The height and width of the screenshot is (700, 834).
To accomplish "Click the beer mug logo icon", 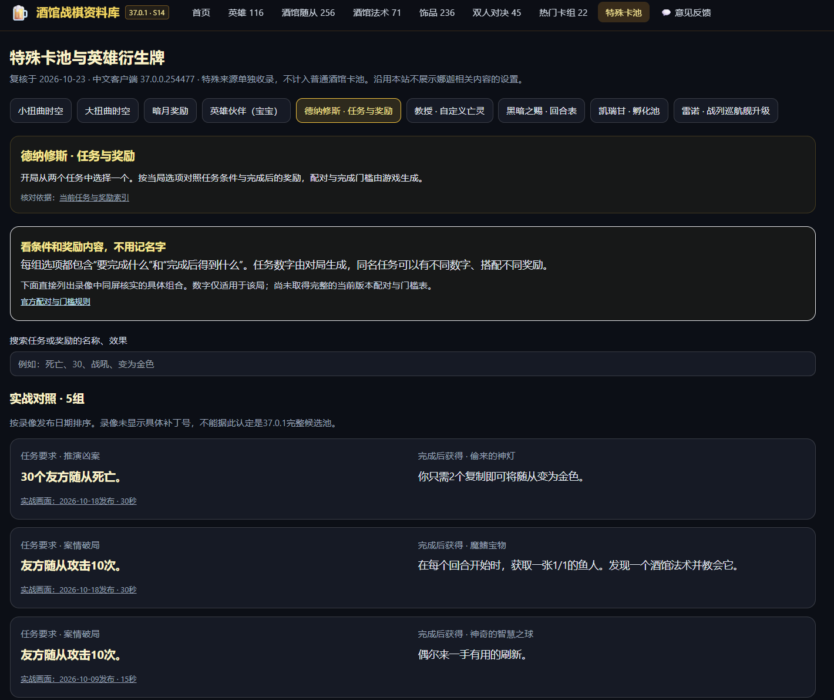I will (19, 12).
